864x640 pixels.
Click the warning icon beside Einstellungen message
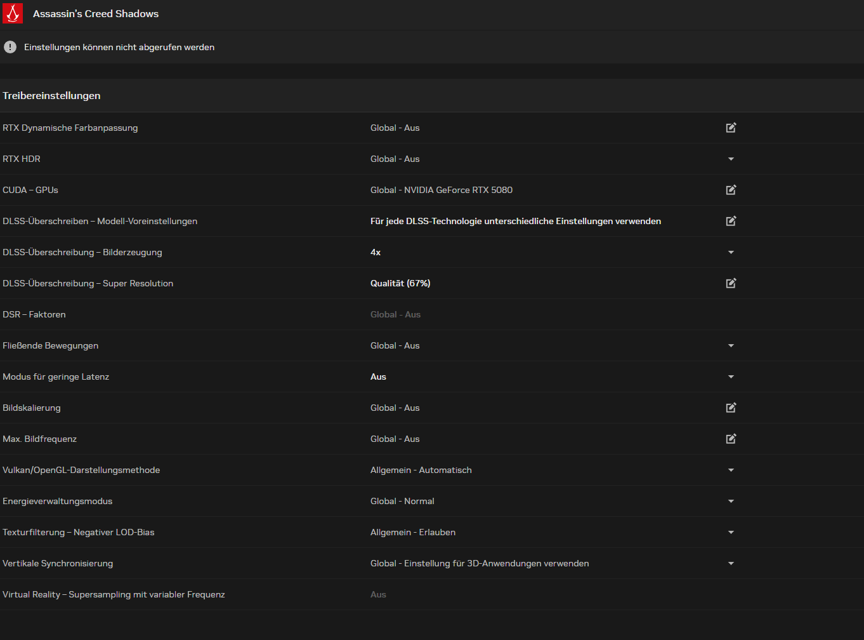point(10,47)
